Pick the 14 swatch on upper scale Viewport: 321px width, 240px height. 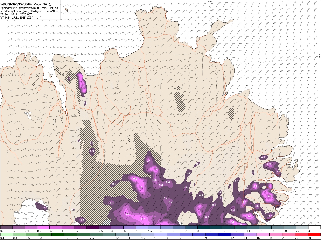(253, 227)
